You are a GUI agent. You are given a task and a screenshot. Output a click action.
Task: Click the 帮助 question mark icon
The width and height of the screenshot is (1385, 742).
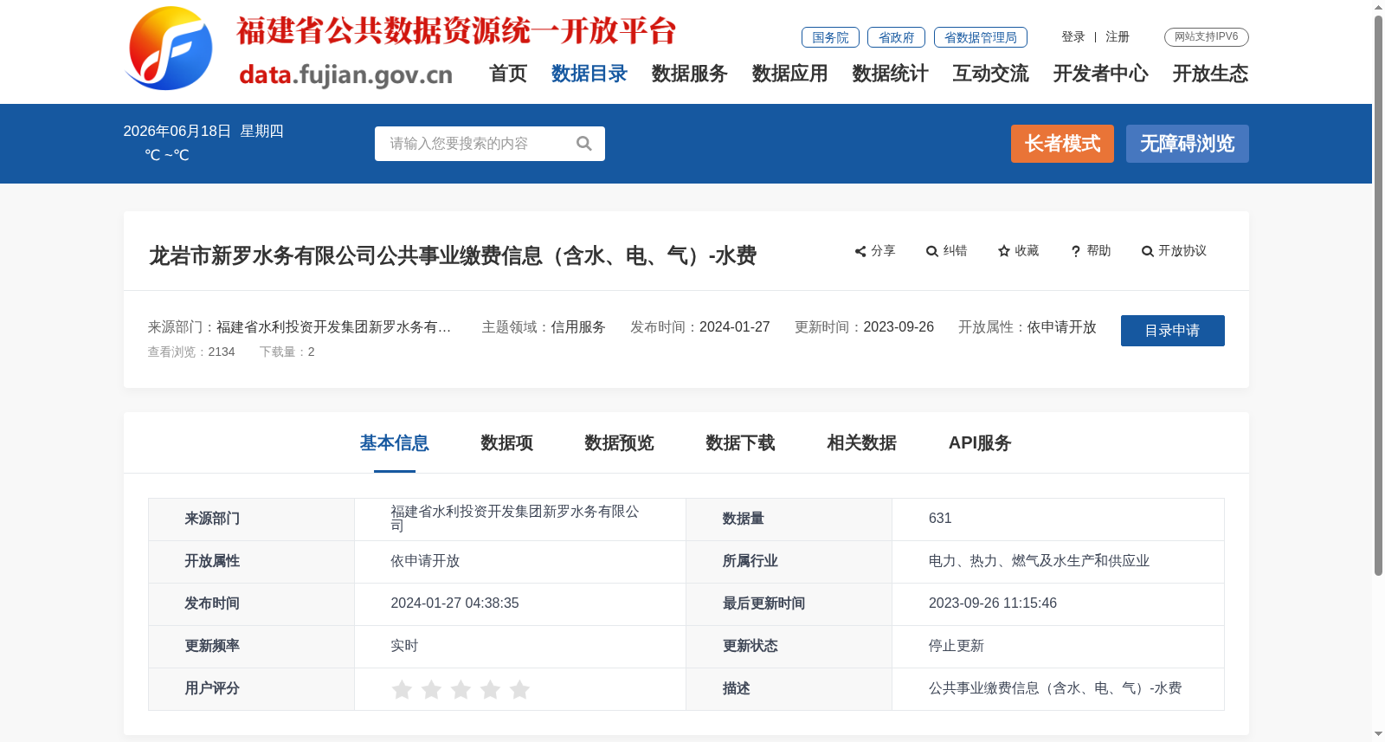pyautogui.click(x=1076, y=251)
